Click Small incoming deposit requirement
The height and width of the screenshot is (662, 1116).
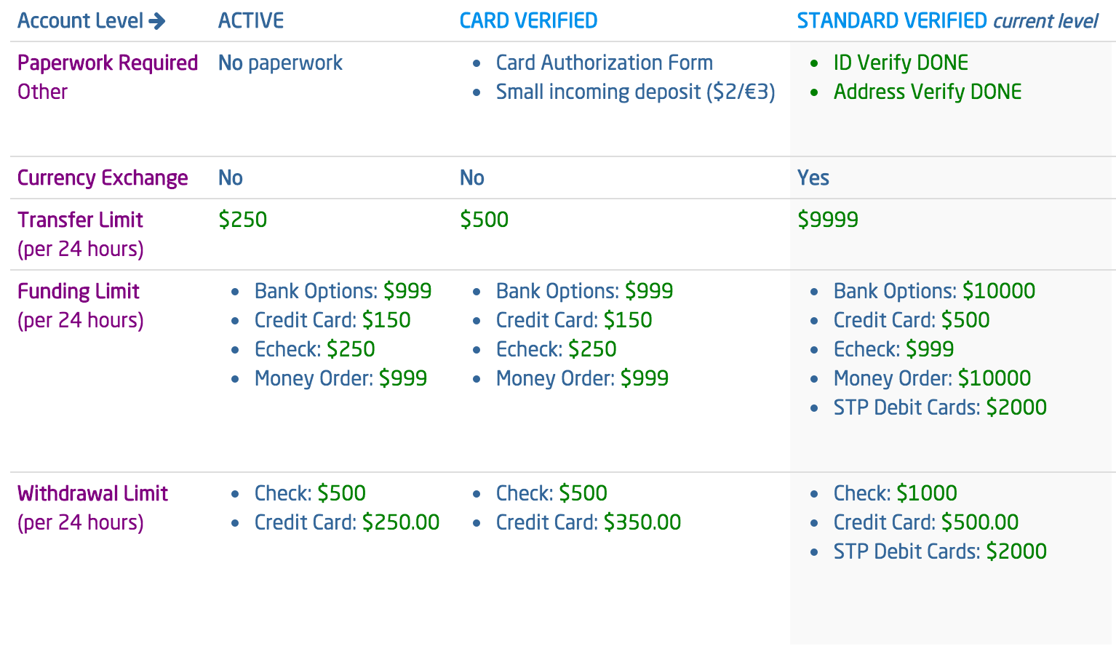click(x=635, y=92)
